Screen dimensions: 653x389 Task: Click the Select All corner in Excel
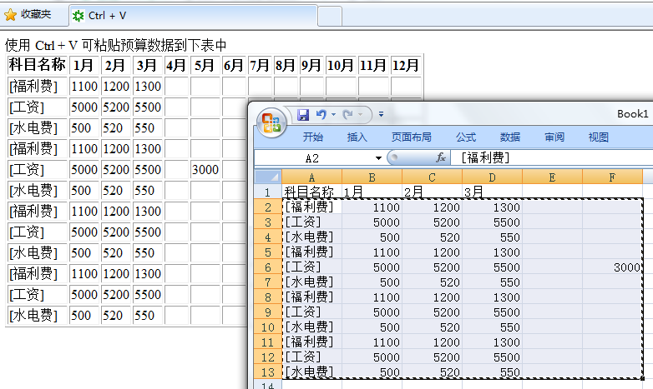(269, 177)
